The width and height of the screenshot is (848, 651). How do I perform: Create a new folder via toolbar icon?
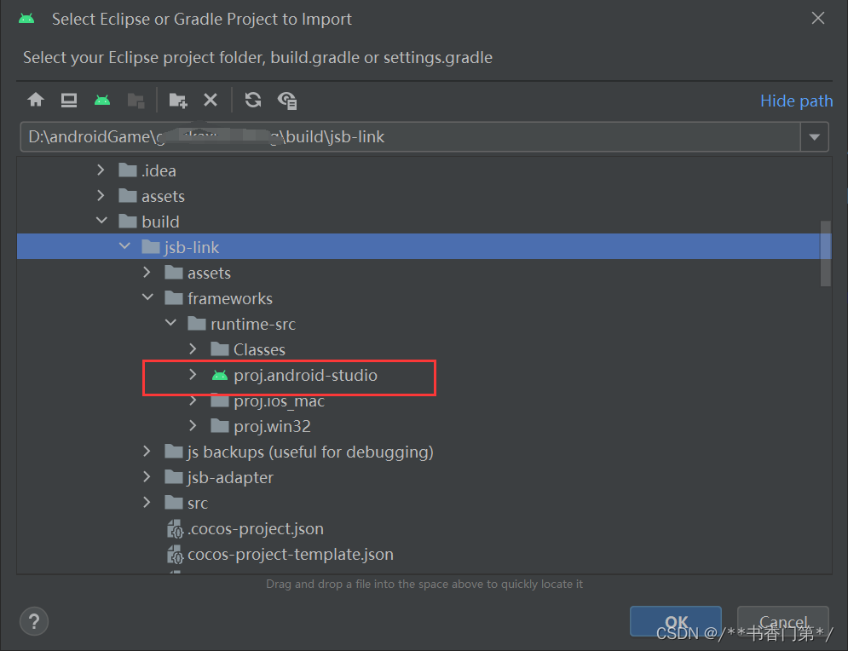tap(178, 101)
